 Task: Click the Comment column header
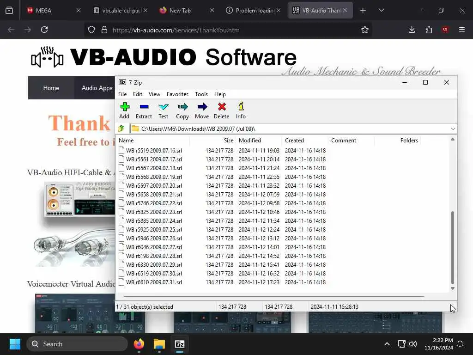tap(351, 141)
